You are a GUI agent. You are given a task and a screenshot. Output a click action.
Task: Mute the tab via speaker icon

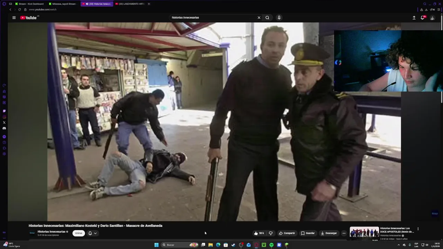87,4
